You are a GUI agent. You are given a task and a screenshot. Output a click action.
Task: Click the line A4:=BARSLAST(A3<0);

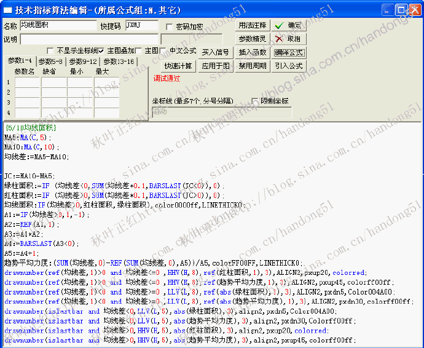click(41, 244)
